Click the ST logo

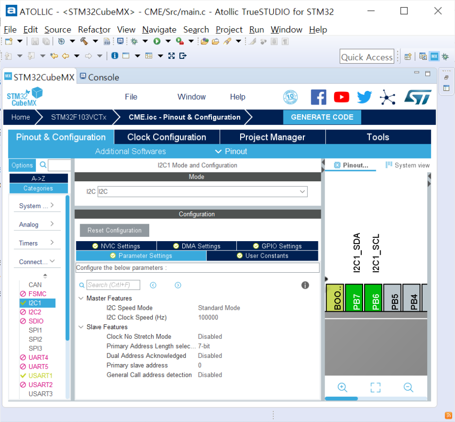[x=418, y=97]
